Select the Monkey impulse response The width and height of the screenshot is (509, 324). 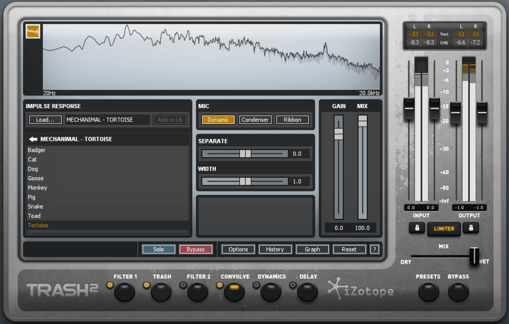tap(107, 188)
